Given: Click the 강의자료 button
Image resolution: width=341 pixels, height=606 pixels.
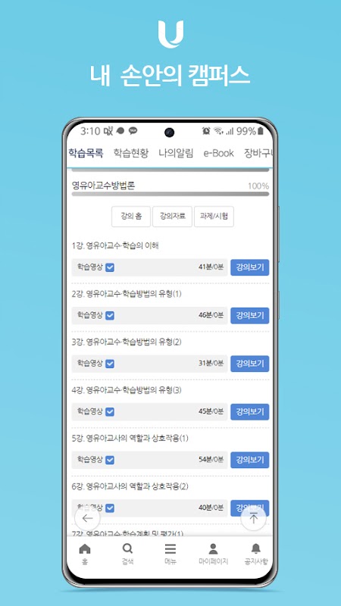Looking at the screenshot, I should pyautogui.click(x=173, y=217).
